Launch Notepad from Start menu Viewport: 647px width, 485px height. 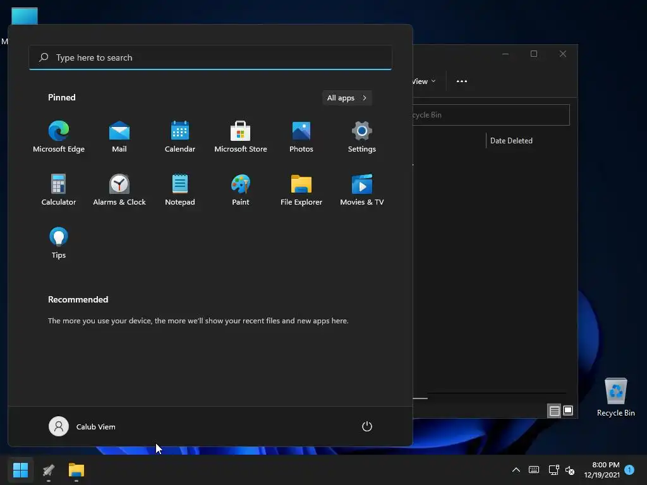coord(180,190)
